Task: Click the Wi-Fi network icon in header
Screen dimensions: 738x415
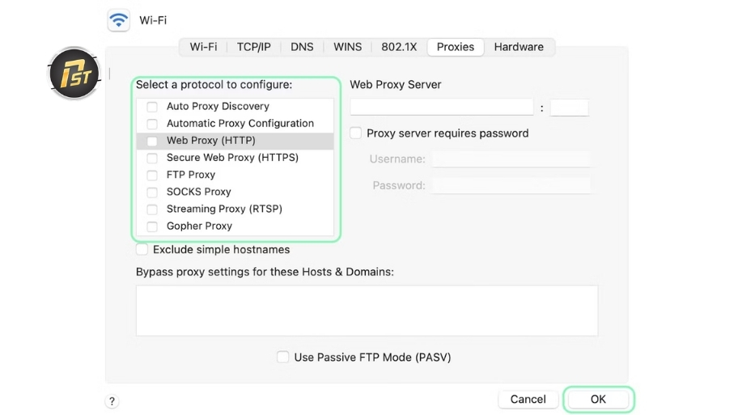Action: [x=119, y=20]
